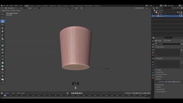The image size is (183, 103).
Task: Expand the Cube tree row
Action: pyautogui.click(x=156, y=14)
